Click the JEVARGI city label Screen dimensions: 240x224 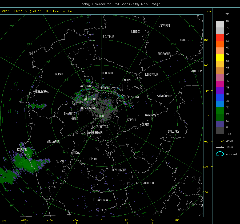(x=165, y=26)
